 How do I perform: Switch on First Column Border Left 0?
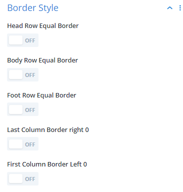click(22, 178)
